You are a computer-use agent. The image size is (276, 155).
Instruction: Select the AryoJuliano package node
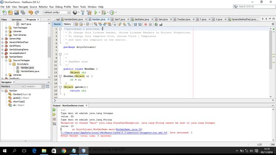coord(22,64)
